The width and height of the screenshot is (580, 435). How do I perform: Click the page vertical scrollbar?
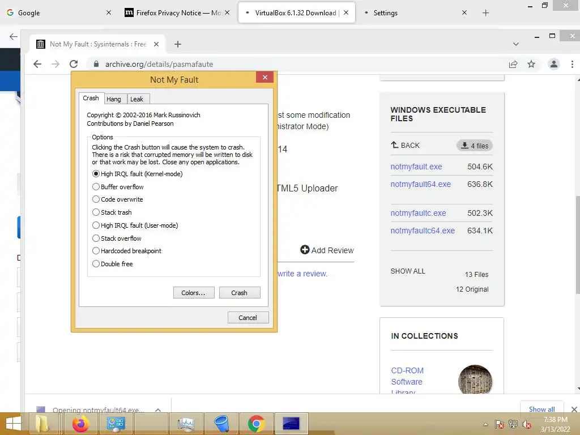pos(577,244)
